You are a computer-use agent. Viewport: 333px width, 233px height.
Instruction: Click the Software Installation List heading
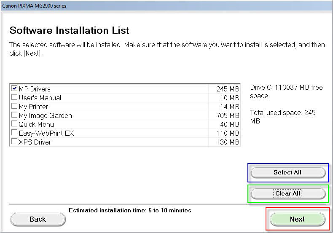coord(69,30)
